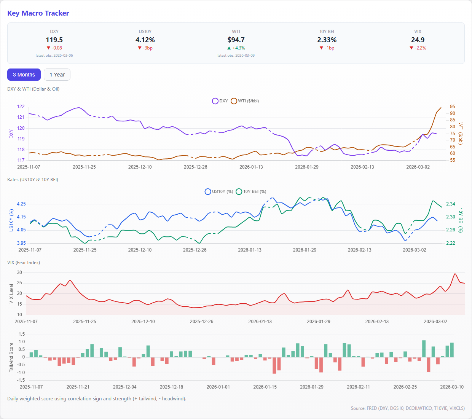Screen dimensions: 472x419
Task: Click latest obs: 2026-03-06 note
Action: pyautogui.click(x=54, y=56)
